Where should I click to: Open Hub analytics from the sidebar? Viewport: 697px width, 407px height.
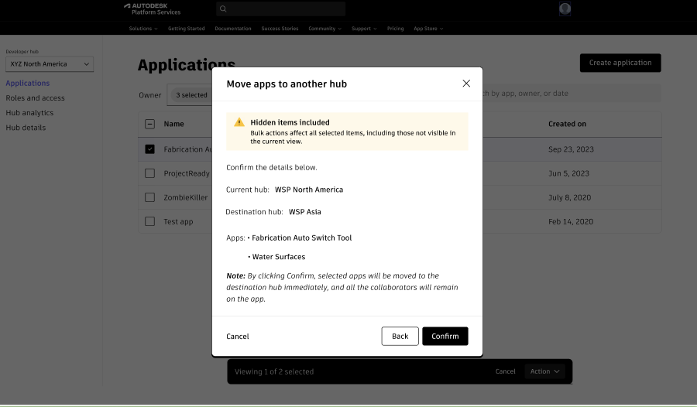click(x=29, y=113)
